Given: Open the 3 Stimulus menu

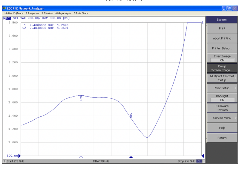Looking at the screenshot, I should [47, 13].
